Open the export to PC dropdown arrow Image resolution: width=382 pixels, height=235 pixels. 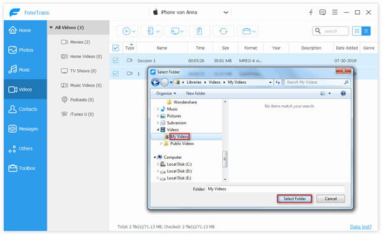tap(182, 31)
